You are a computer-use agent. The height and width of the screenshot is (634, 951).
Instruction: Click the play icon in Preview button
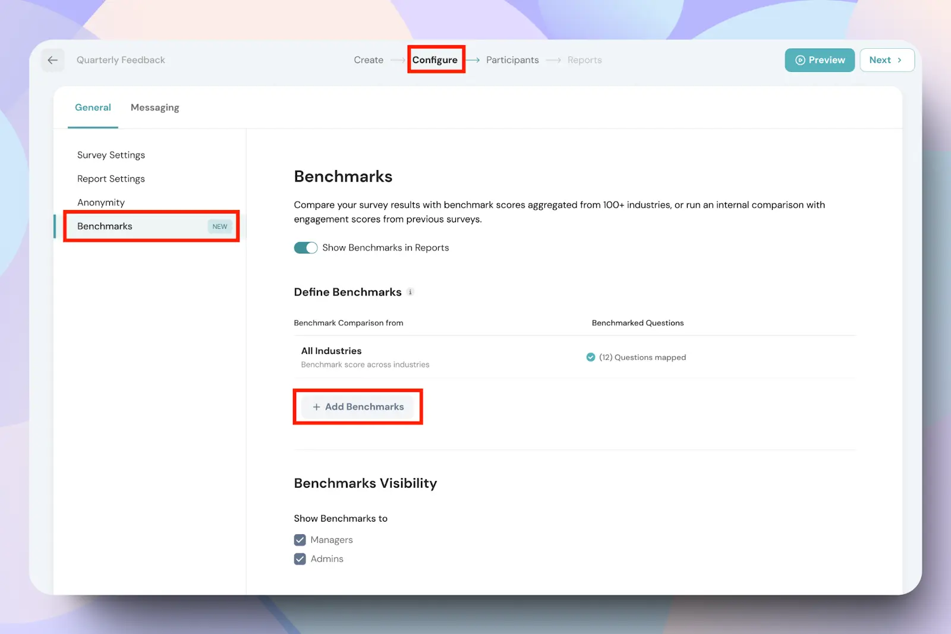(x=800, y=60)
